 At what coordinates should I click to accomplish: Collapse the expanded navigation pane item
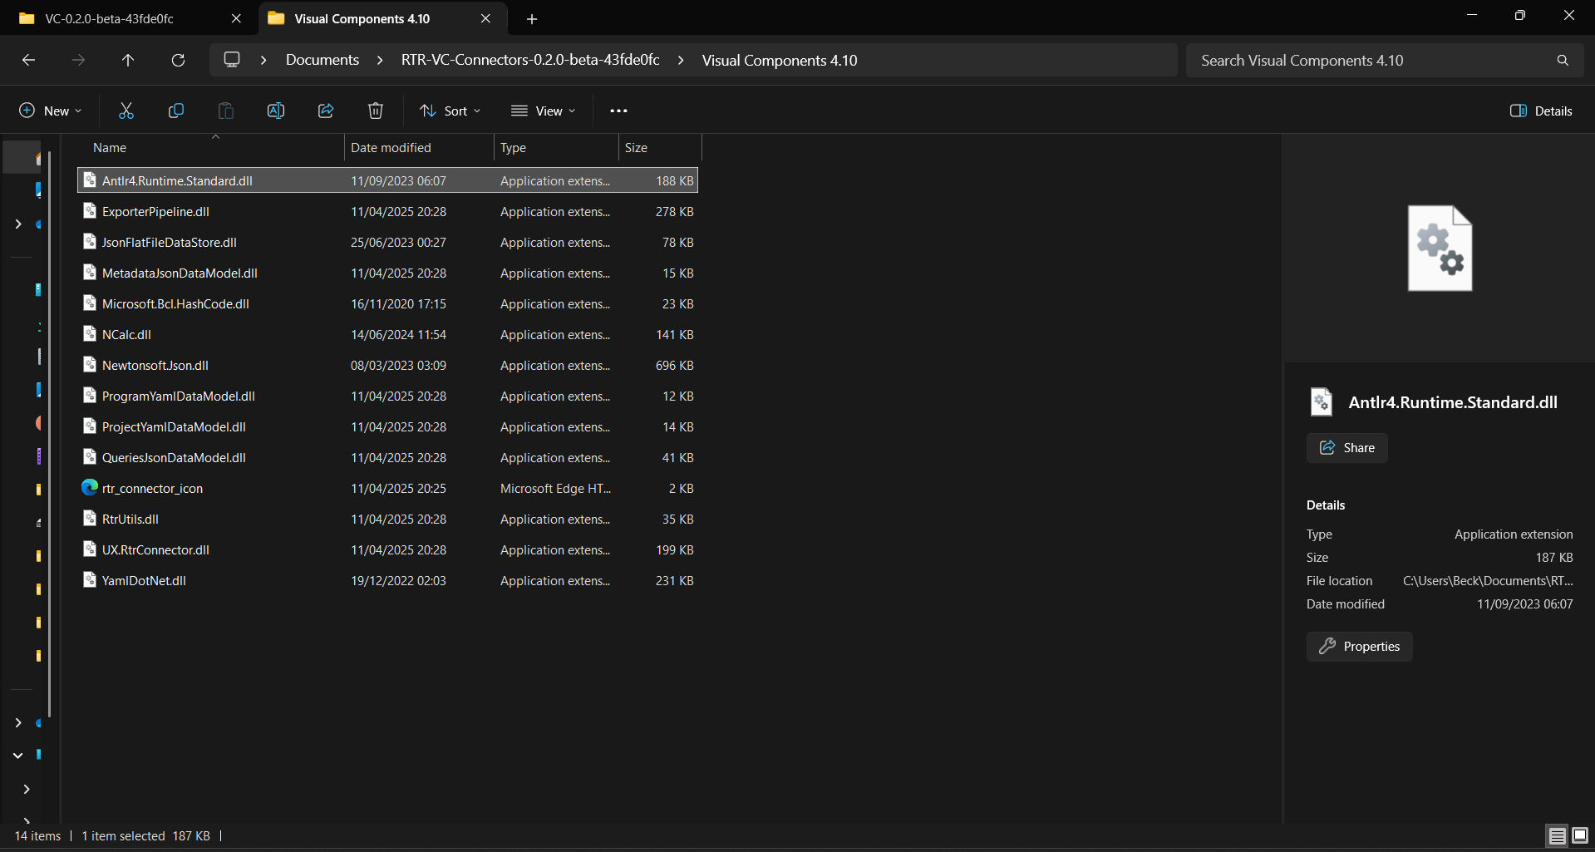(17, 755)
